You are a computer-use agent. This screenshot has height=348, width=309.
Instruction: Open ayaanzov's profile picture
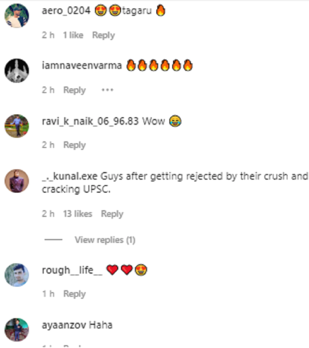click(x=17, y=330)
